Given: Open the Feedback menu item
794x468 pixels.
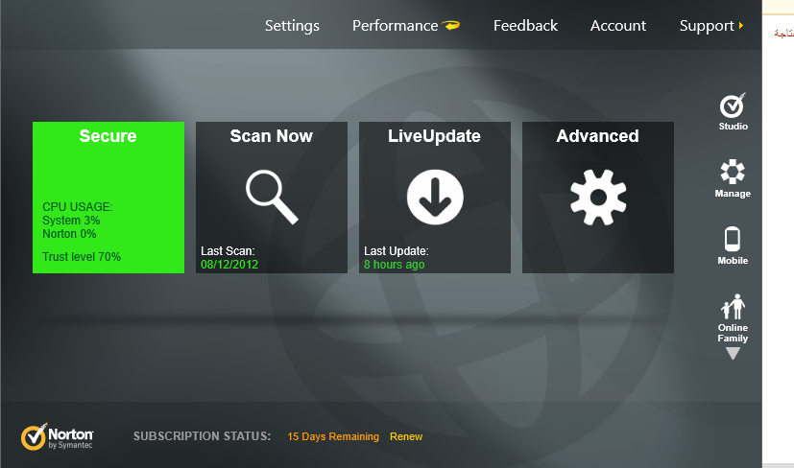Looking at the screenshot, I should click(x=525, y=25).
